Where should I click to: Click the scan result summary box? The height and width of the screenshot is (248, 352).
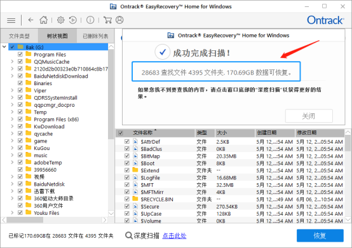coord(216,71)
